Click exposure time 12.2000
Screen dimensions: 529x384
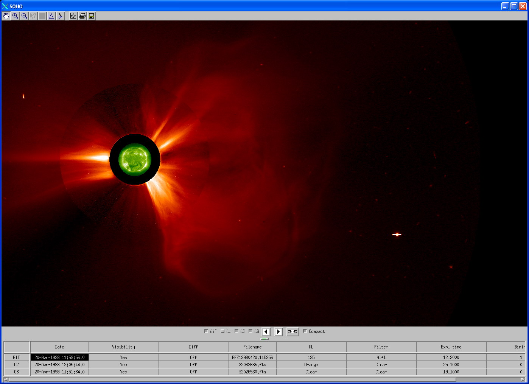point(451,357)
